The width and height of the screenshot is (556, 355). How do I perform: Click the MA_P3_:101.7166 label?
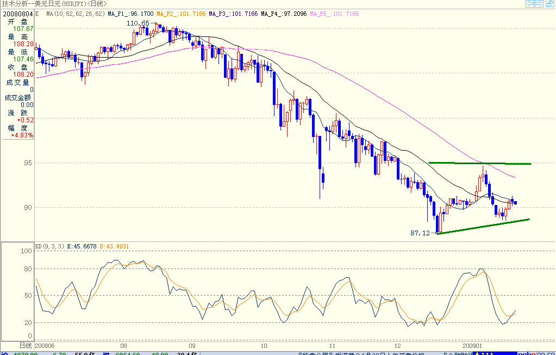[233, 14]
